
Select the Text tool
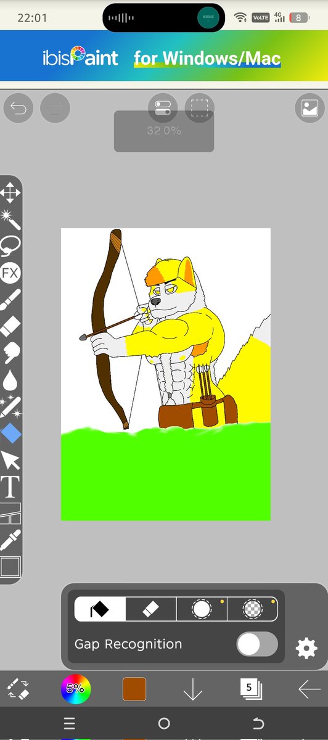pyautogui.click(x=10, y=487)
